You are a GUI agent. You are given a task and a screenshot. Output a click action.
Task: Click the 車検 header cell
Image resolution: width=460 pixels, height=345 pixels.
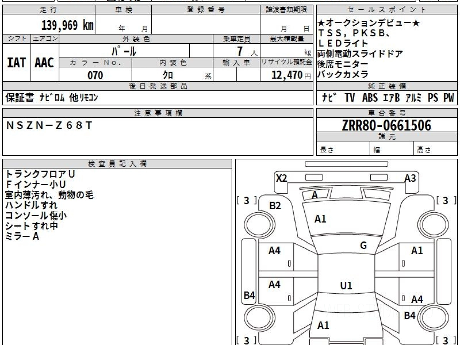pos(123,10)
